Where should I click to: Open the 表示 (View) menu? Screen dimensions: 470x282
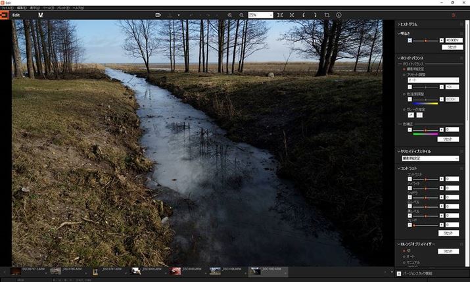[35, 8]
